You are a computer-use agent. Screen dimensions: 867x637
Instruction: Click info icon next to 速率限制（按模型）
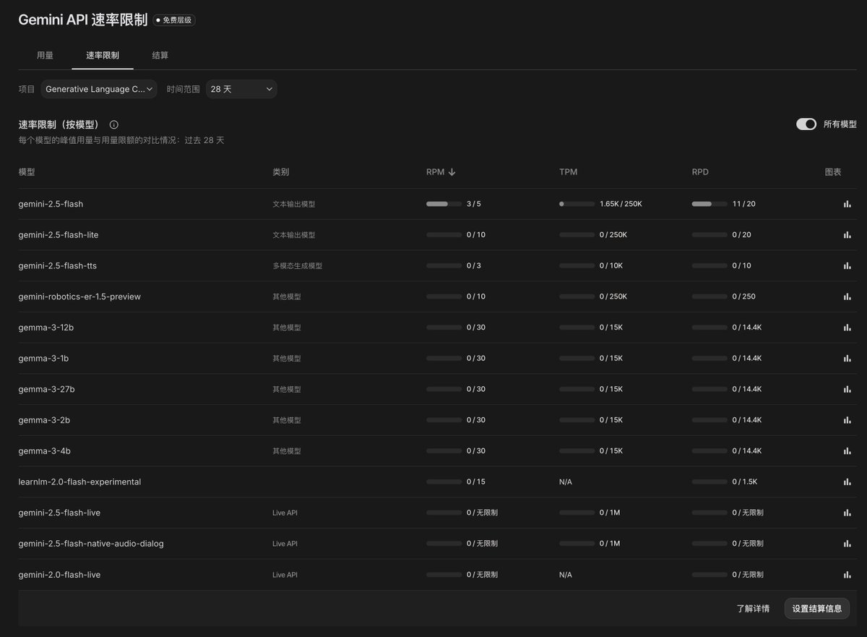[x=114, y=124]
